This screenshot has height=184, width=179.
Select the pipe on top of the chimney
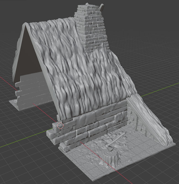click(x=101, y=7)
